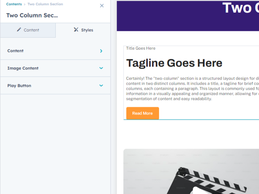The height and width of the screenshot is (194, 259).
Task: Expand Image Content using its chevron
Action: pyautogui.click(x=101, y=68)
